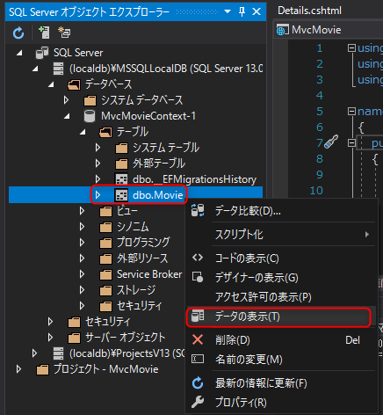
Task: Open the Object Explorer window options dropdown
Action: coord(228,11)
